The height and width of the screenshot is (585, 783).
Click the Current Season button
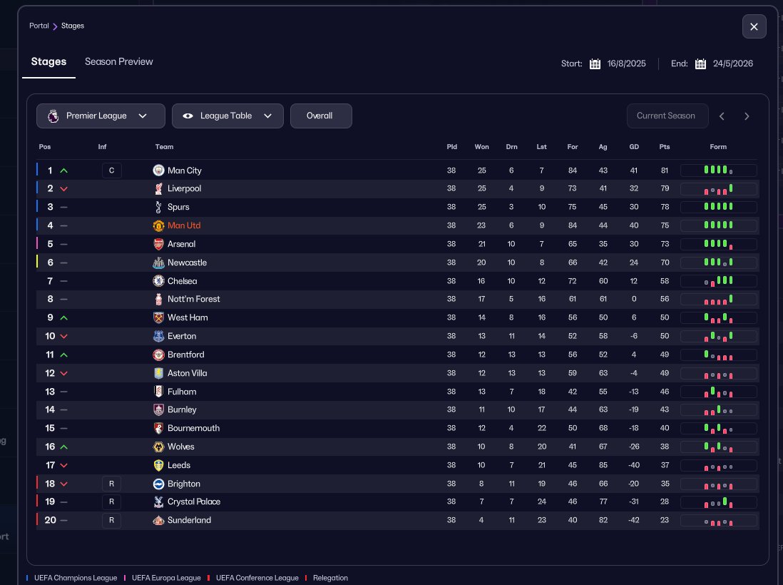click(667, 116)
